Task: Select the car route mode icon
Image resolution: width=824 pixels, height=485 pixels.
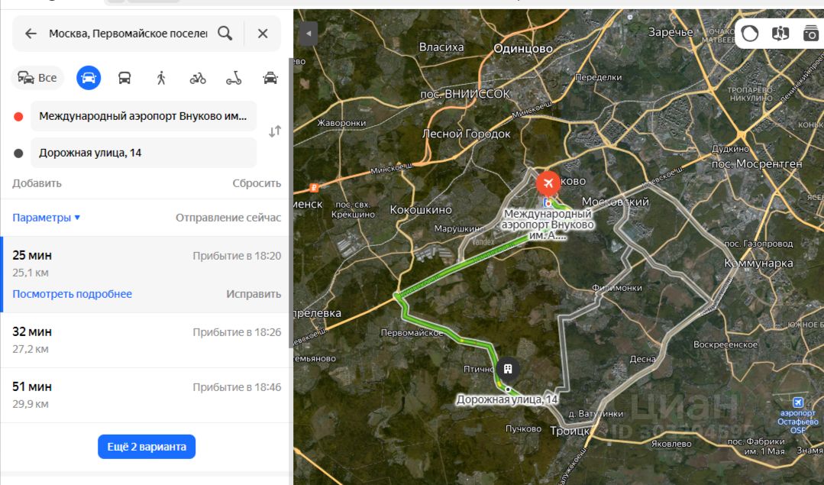Action: click(x=89, y=78)
